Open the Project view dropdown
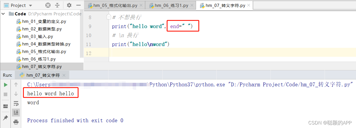 click(x=31, y=6)
